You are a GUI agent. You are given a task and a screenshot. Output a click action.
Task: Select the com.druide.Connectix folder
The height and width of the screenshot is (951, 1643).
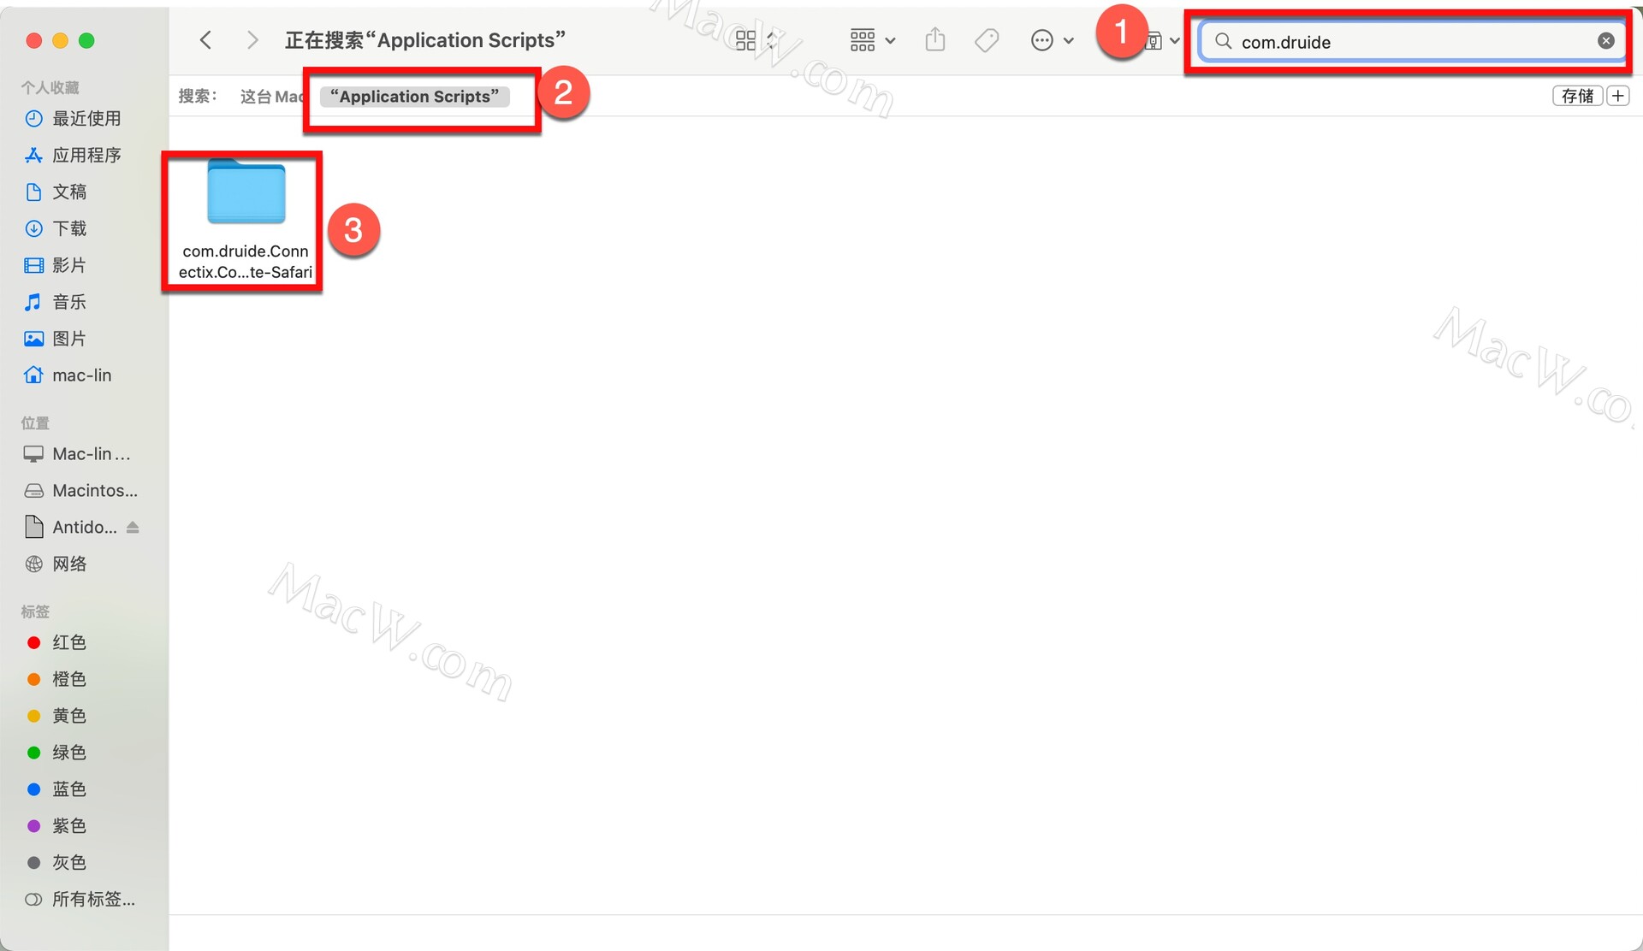246,221
